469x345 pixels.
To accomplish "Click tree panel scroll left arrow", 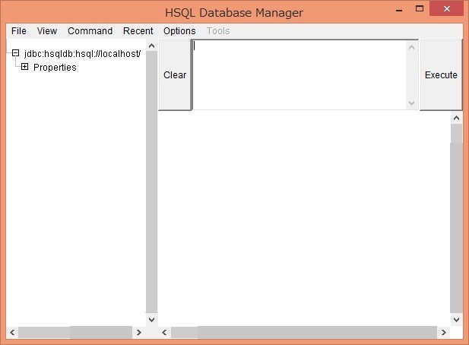I will 12,332.
